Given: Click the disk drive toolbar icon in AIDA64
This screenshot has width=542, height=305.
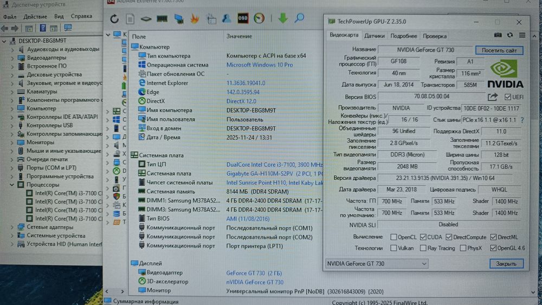Looking at the screenshot, I should 146,19.
